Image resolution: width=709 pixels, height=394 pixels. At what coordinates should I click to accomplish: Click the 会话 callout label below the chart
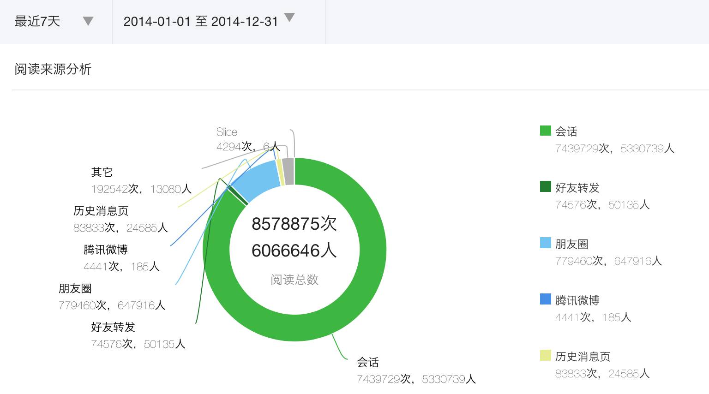[x=368, y=362]
